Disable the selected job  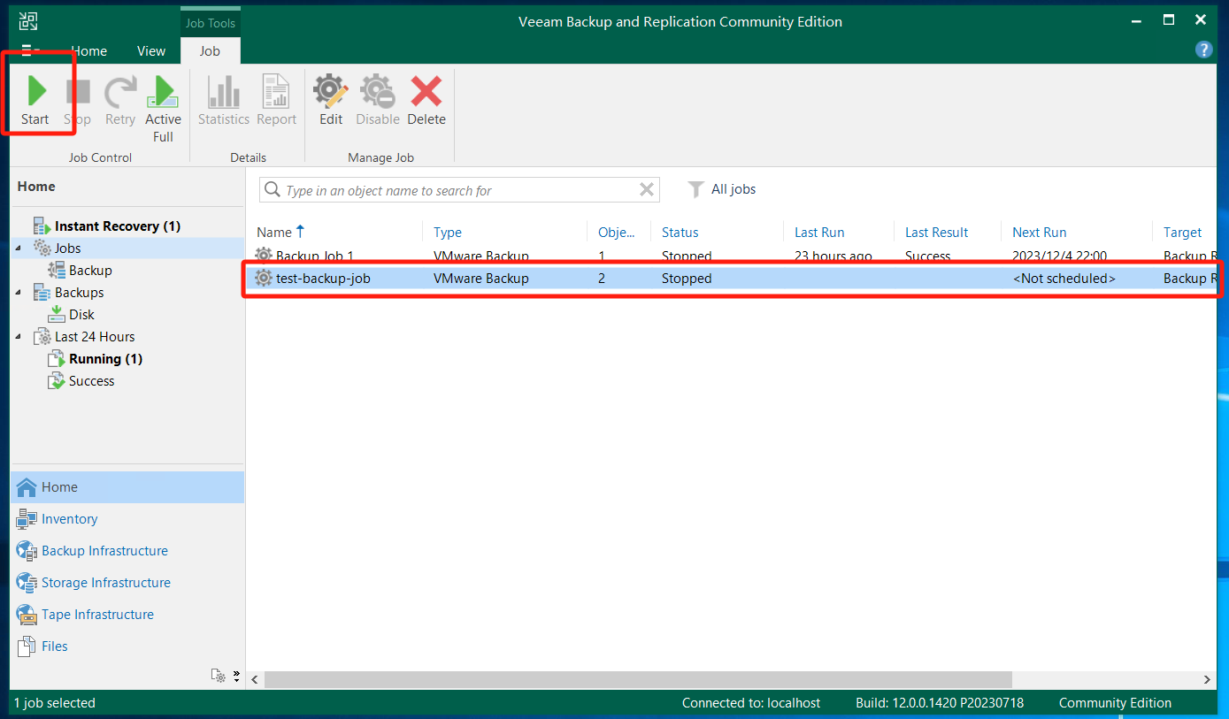click(x=378, y=100)
